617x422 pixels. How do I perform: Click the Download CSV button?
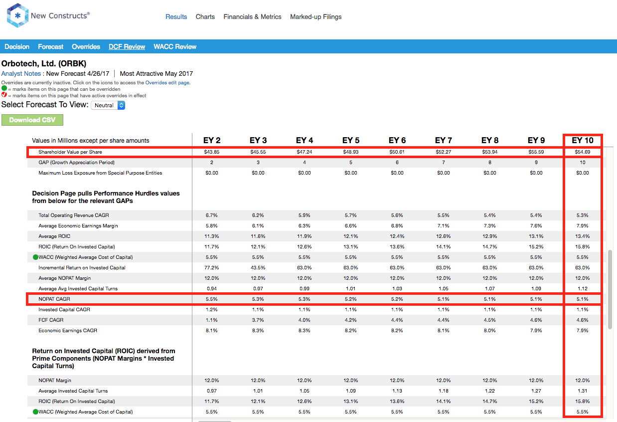click(x=32, y=120)
